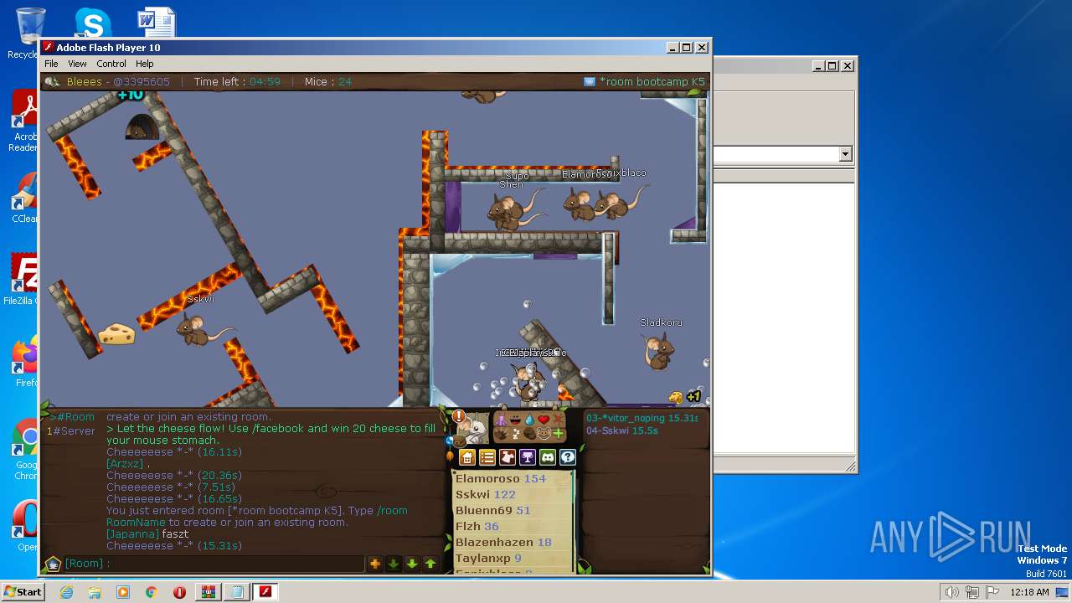Click the cheese on the game map
The image size is (1072, 603).
(x=116, y=334)
